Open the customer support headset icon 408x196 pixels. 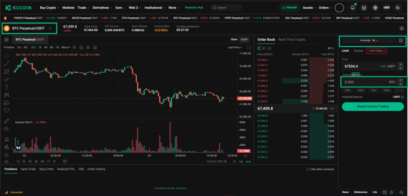point(402,192)
